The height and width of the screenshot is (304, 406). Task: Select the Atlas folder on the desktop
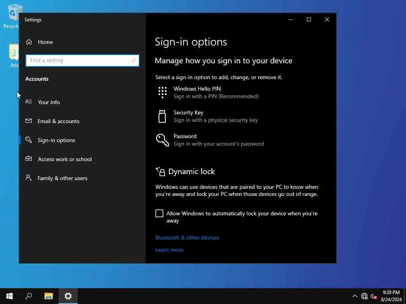pos(14,55)
